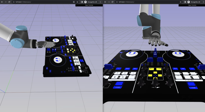Click the blue arrow navigation pad in right window
Screen dimensions: 205x112
point(155,76)
